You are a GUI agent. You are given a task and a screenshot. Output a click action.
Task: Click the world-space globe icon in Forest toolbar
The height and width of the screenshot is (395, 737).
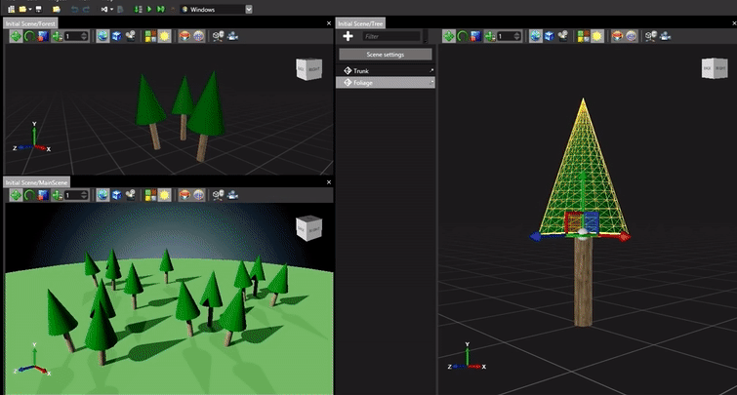pos(102,36)
